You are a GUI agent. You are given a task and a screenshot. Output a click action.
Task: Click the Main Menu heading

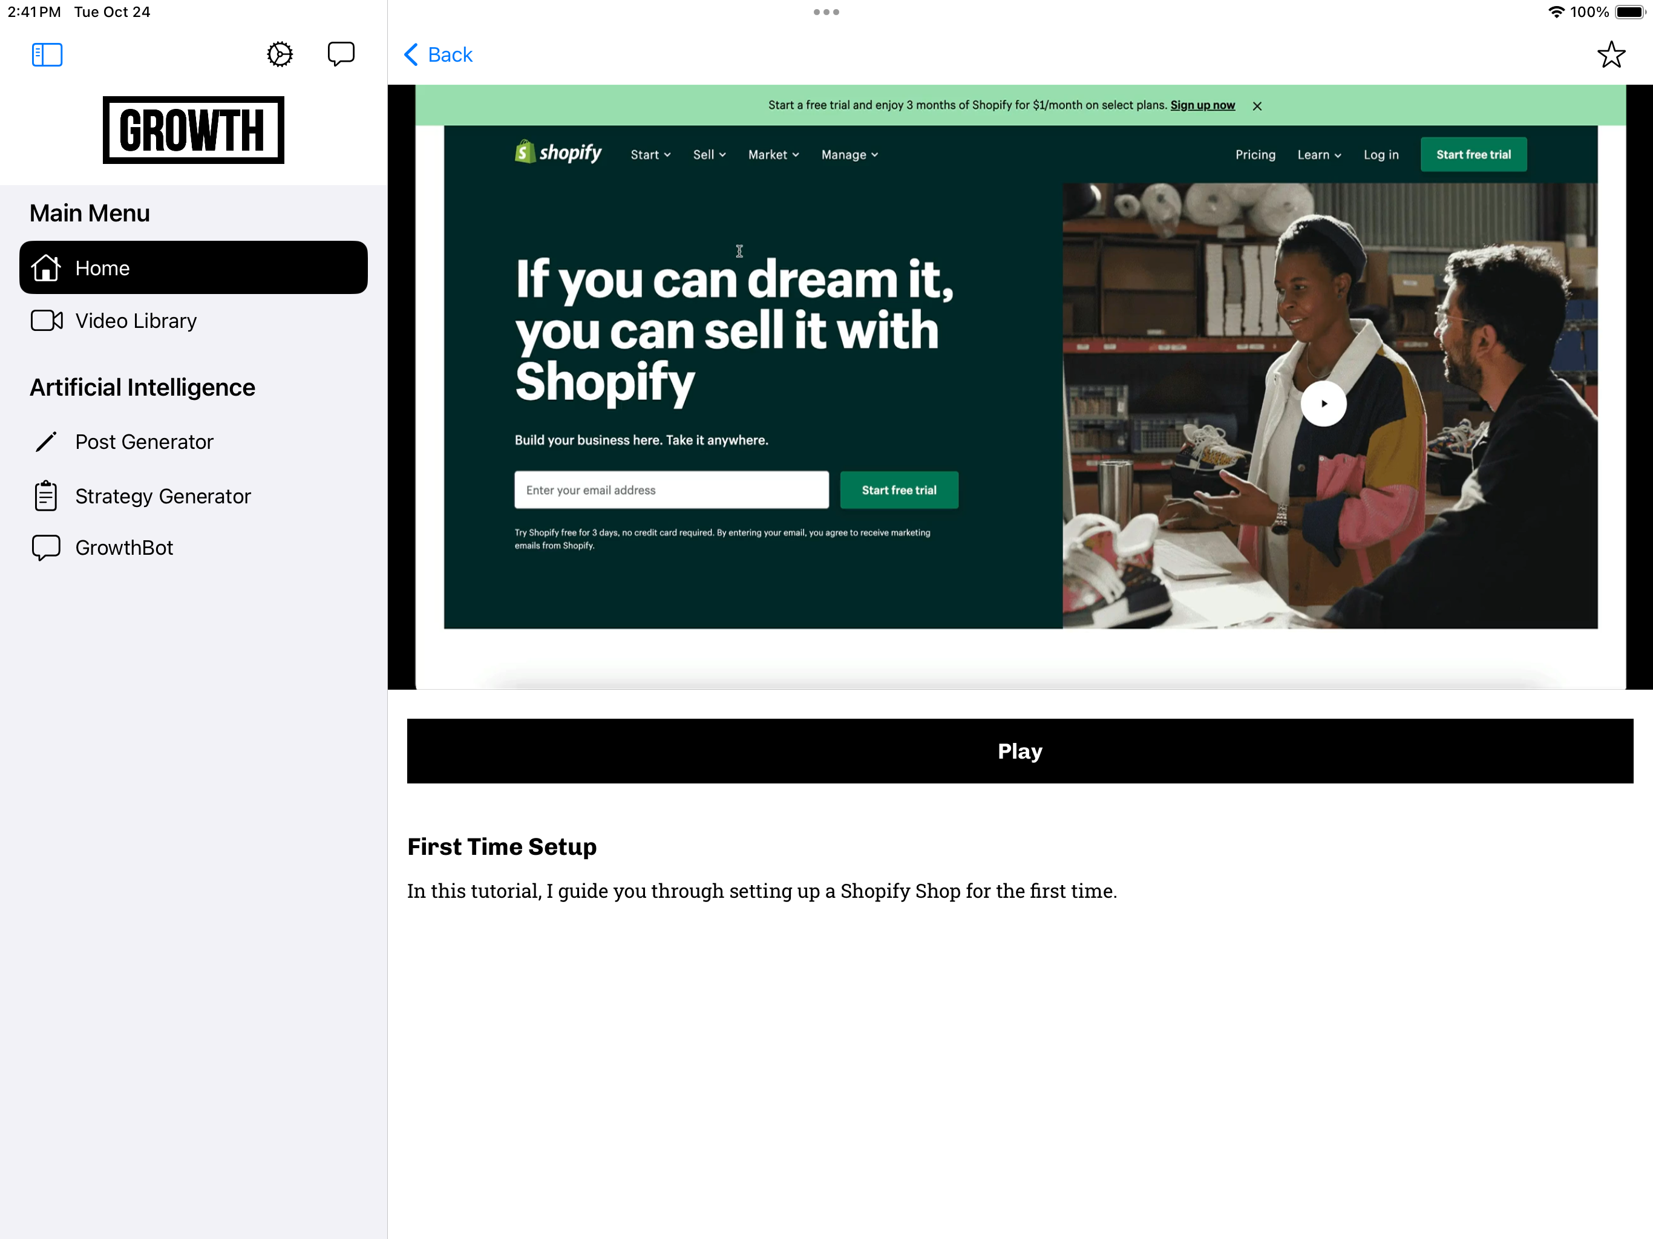point(90,213)
